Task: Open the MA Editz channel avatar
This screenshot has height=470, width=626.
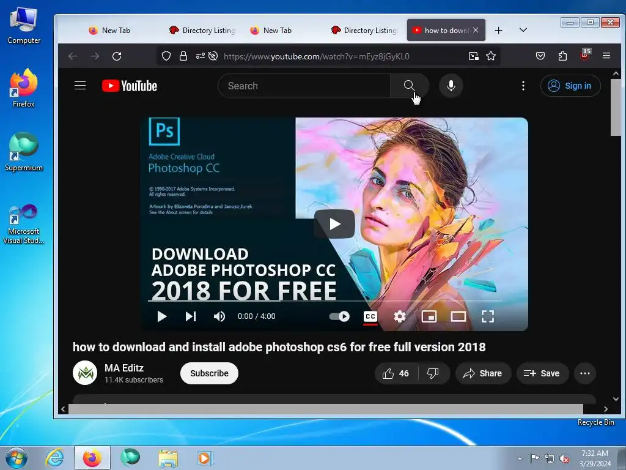Action: click(x=85, y=373)
